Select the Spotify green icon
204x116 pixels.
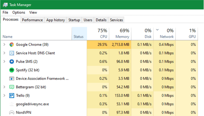[11, 70]
